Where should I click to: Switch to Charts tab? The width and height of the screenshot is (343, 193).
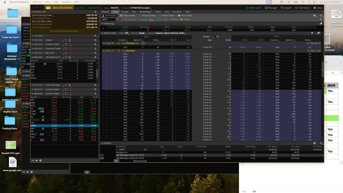(x=158, y=12)
